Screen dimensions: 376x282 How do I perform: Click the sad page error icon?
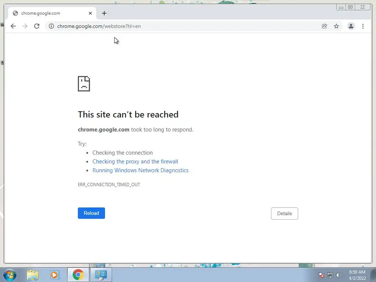pyautogui.click(x=84, y=84)
